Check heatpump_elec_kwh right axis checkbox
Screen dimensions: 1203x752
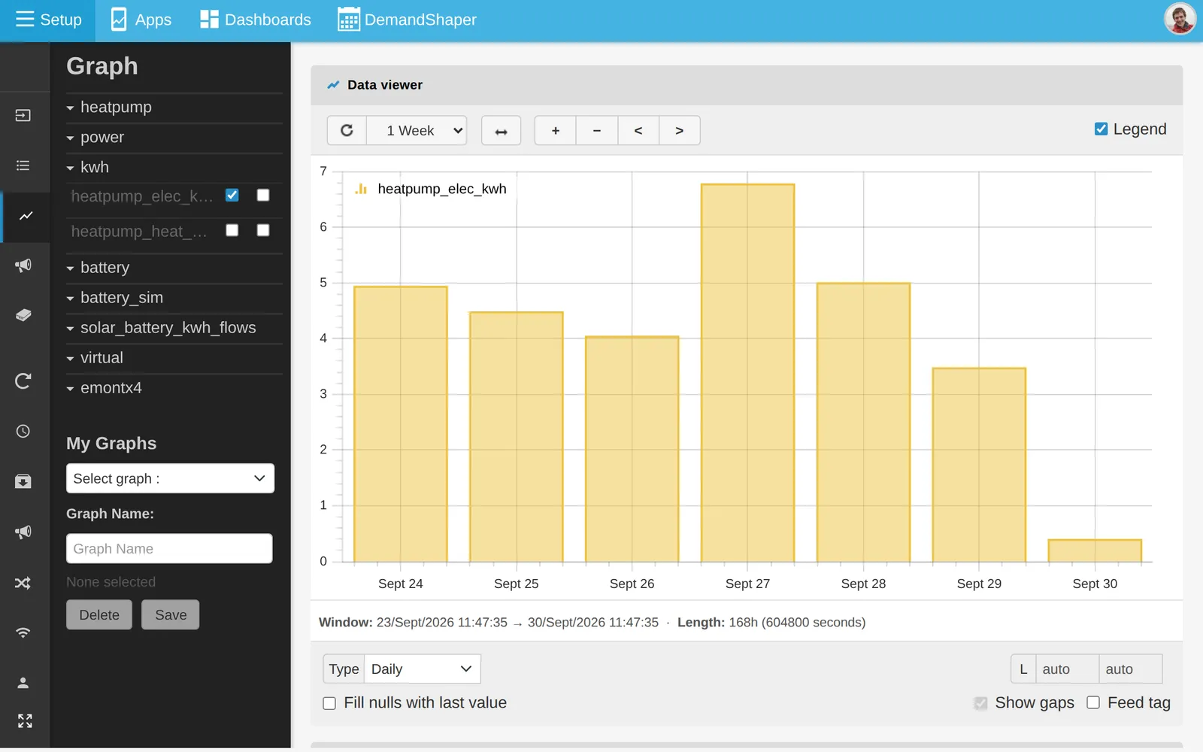click(263, 196)
